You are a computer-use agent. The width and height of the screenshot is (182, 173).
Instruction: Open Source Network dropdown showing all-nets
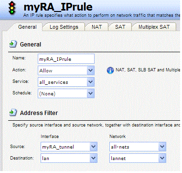pyautogui.click(x=138, y=147)
